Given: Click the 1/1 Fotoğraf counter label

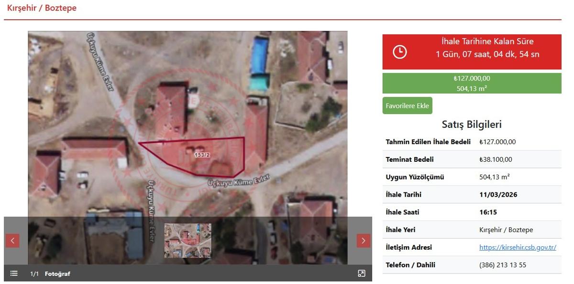Looking at the screenshot, I should (x=50, y=273).
